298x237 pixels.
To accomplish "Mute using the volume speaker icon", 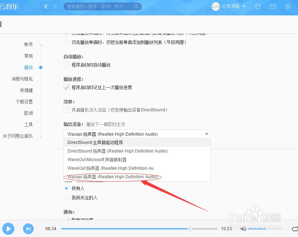I will (243, 229).
